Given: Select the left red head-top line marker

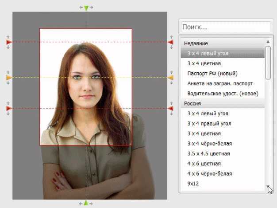Looking at the screenshot, I should [x=9, y=42].
